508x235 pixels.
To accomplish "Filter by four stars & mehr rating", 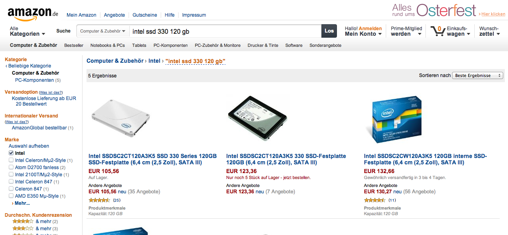I will point(23,222).
